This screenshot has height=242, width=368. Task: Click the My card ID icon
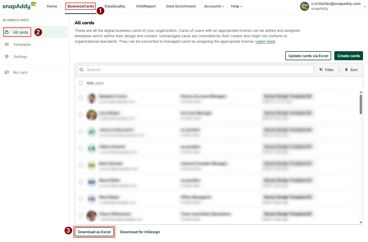7,72
